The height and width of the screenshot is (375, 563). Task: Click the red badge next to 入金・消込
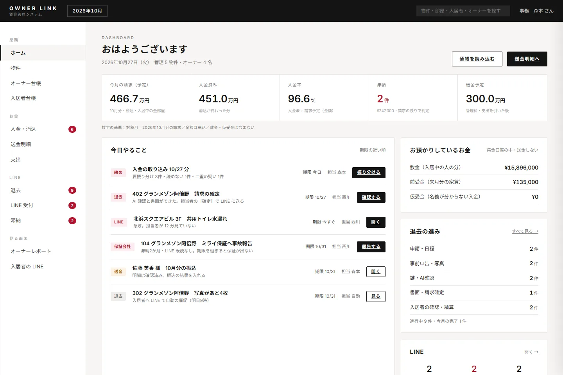point(72,129)
